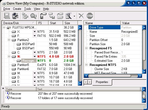This screenshot has width=148, height=110.
Task: Click the remove (X) toolbar icon
Action: point(81,16)
